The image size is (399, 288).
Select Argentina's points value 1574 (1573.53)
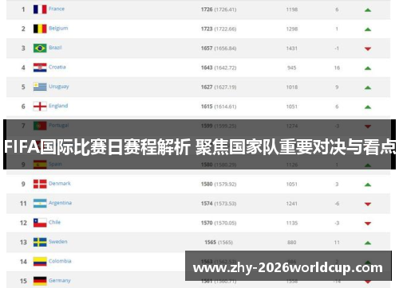[219, 204]
